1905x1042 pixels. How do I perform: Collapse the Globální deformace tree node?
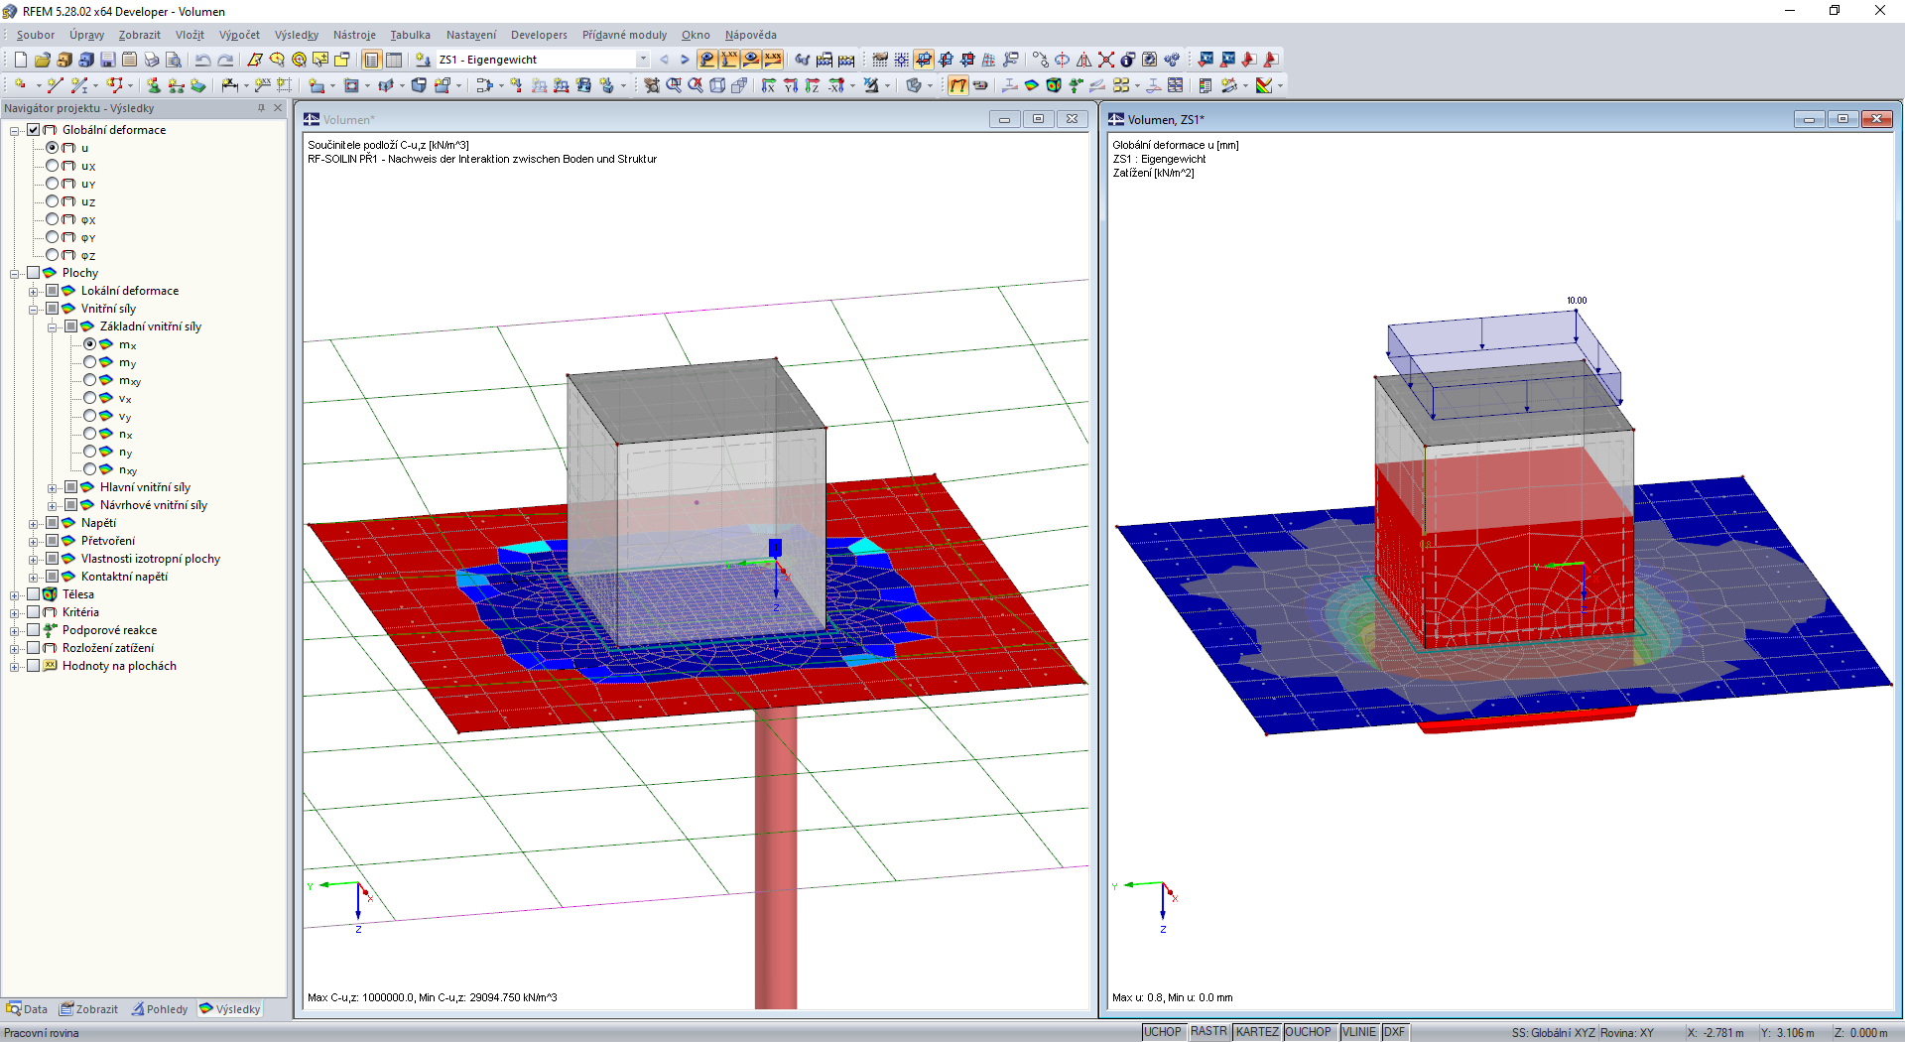[15, 130]
